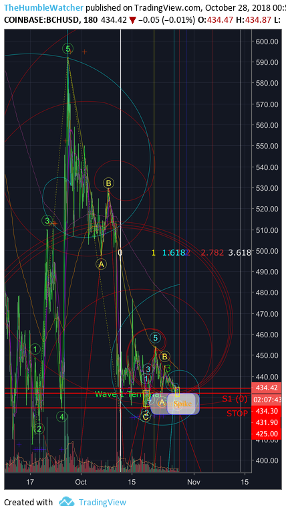Screen dimensions: 286x514
Task: Click the red 434.30 price tag
Action: pyautogui.click(x=267, y=411)
